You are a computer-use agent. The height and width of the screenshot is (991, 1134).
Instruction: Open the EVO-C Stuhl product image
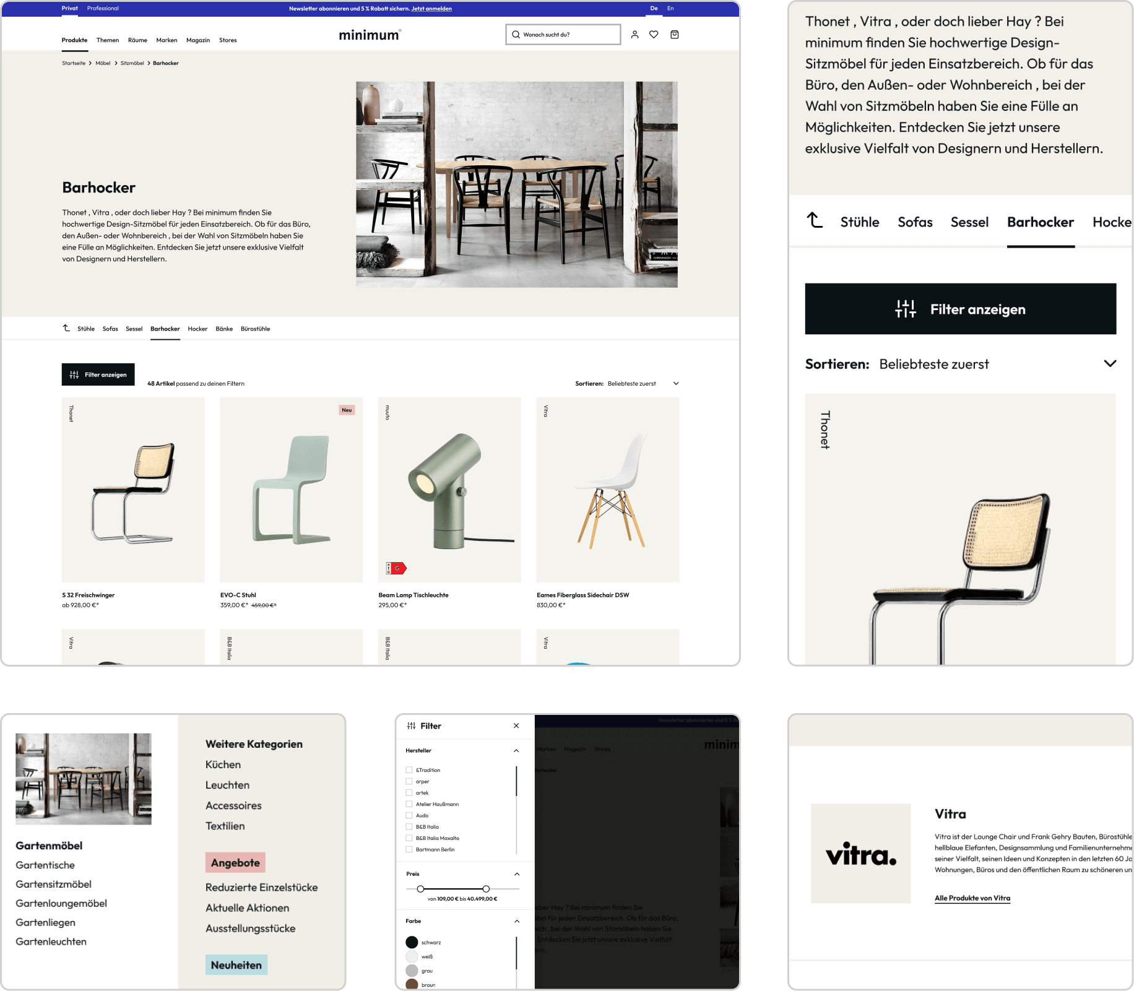point(292,490)
